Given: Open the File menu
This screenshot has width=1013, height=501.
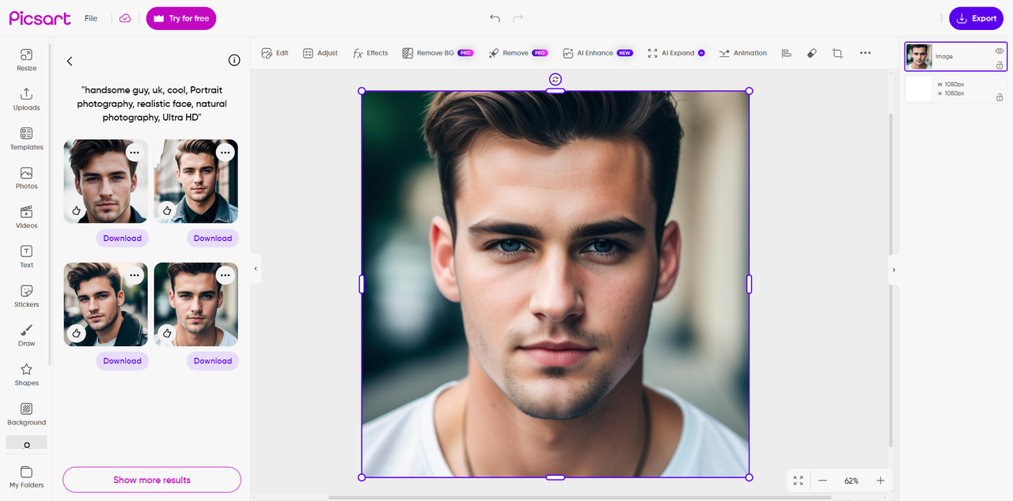Looking at the screenshot, I should [91, 18].
